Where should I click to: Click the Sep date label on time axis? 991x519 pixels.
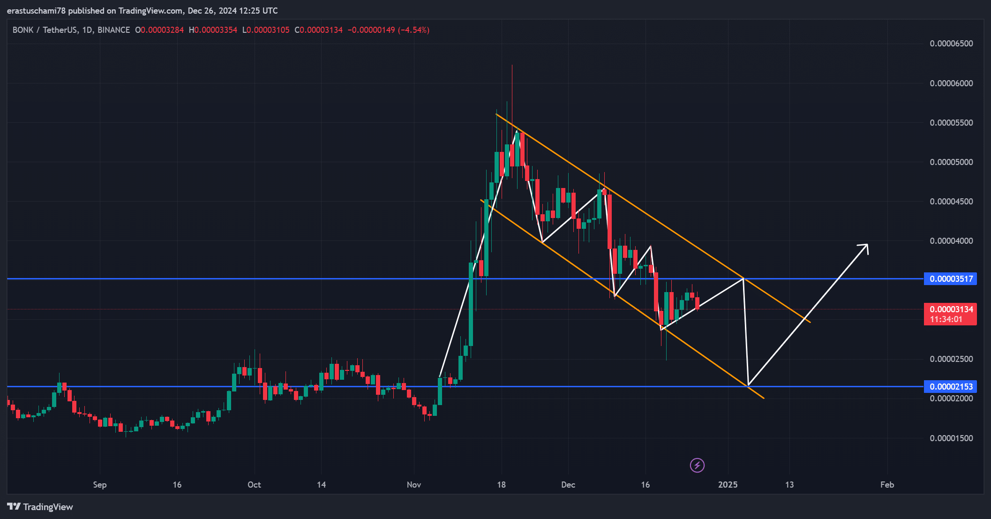[x=100, y=485]
